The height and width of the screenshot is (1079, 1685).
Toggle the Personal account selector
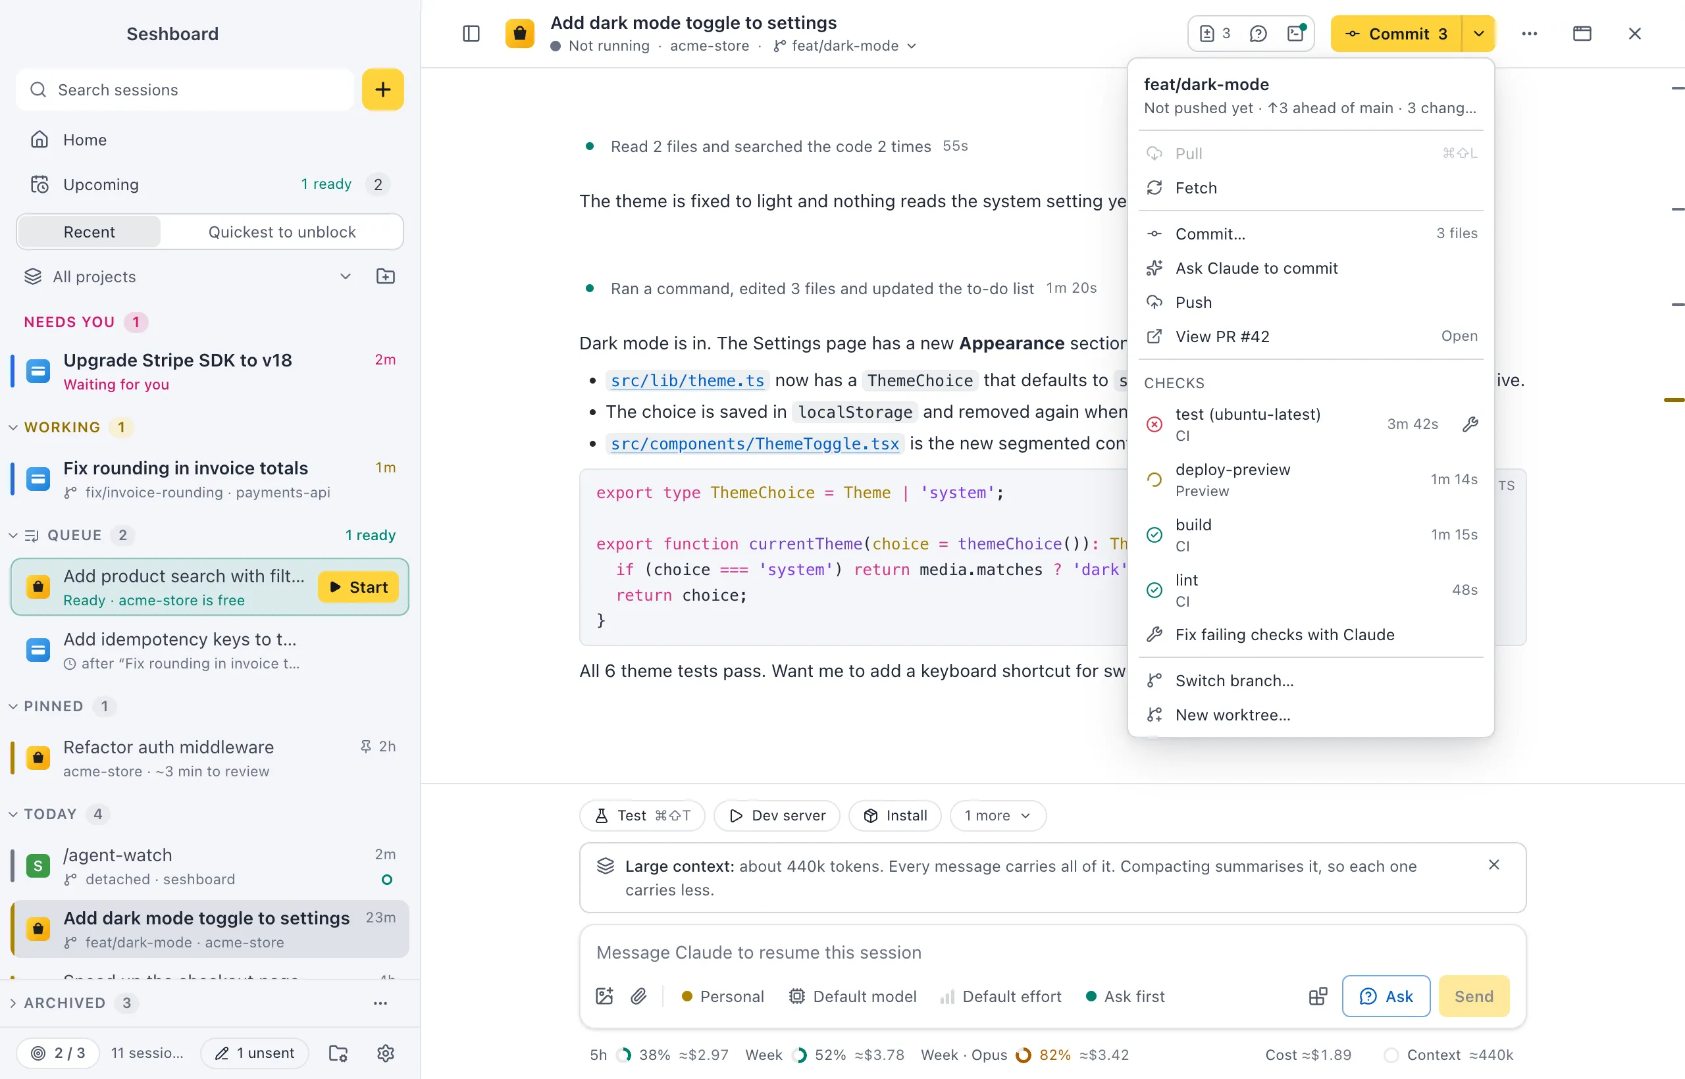click(x=723, y=996)
